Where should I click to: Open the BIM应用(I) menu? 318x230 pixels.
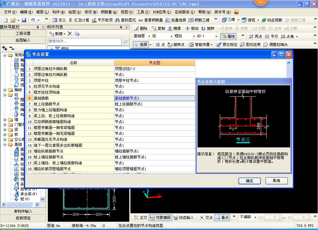[x=162, y=12]
